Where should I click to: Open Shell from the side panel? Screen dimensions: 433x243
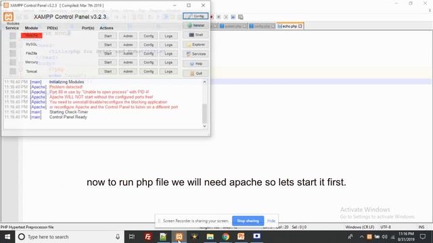(x=196, y=34)
